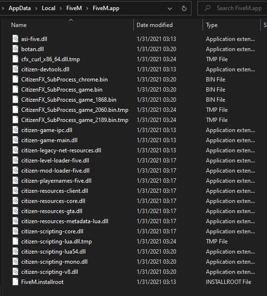Click FiveM.app breadcrumb segment
267x296 pixels.
106,8
